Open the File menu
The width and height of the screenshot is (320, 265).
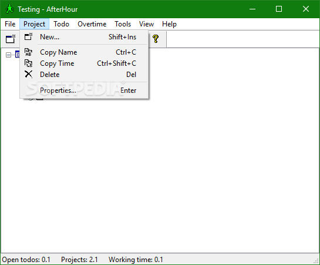pyautogui.click(x=10, y=24)
